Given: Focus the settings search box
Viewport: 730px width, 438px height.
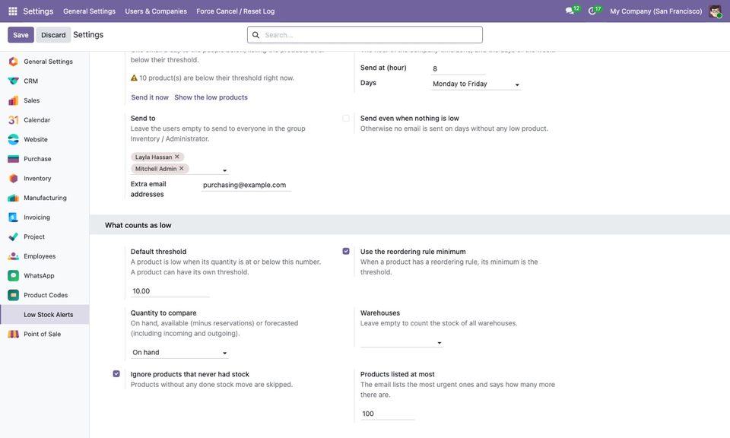Looking at the screenshot, I should click(365, 35).
